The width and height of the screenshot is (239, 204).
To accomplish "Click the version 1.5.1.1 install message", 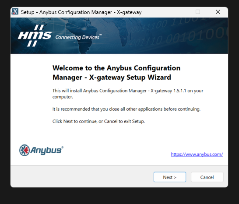I will pyautogui.click(x=128, y=94).
